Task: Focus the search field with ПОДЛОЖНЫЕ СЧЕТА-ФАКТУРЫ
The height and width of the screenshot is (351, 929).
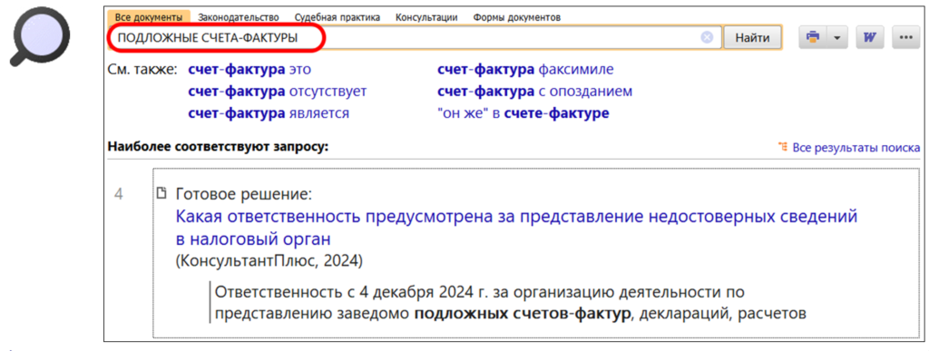Action: click(415, 38)
